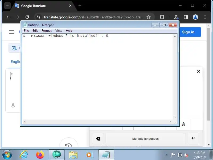Open Chrome Labs flask icon
The height and width of the screenshot is (160, 213).
176,17
